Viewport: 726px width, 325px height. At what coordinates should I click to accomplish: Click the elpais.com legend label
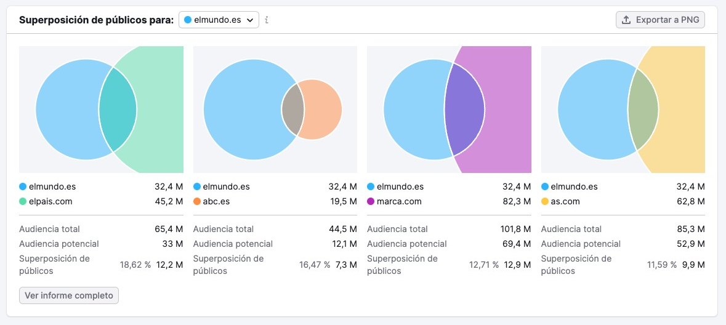coord(50,201)
